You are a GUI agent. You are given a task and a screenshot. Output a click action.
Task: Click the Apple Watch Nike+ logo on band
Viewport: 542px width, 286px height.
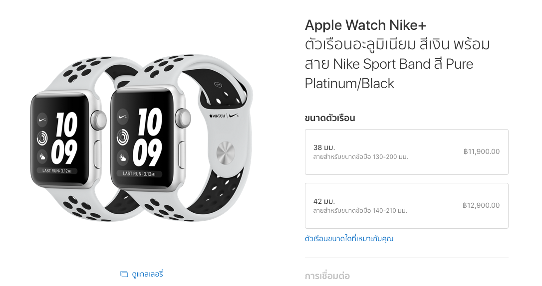(224, 116)
